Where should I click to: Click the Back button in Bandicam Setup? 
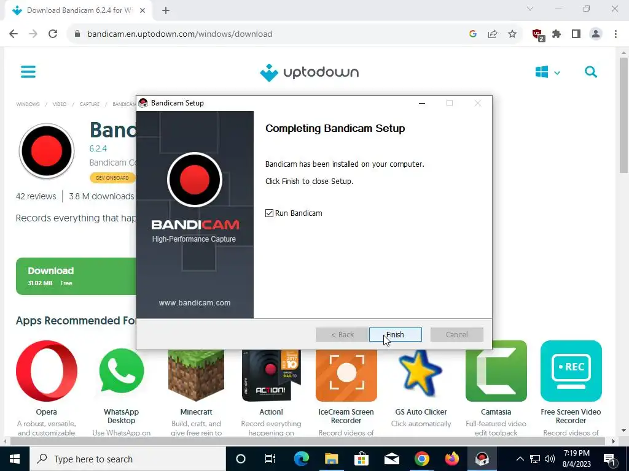[x=342, y=334]
